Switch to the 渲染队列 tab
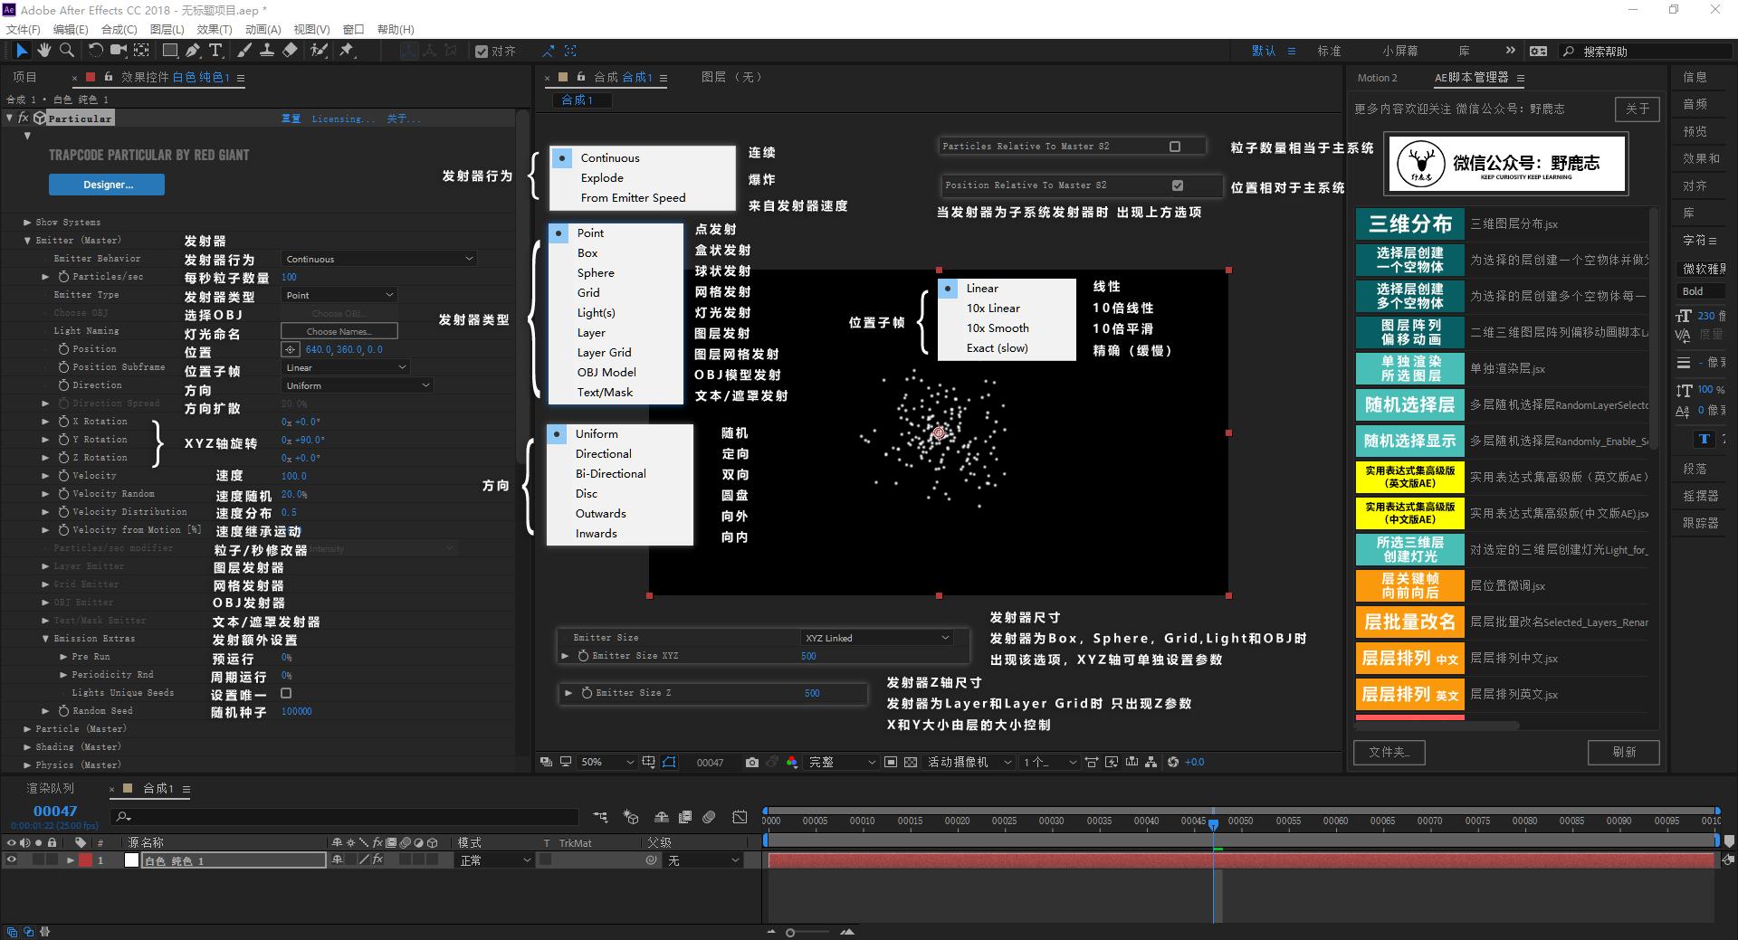 [x=49, y=788]
